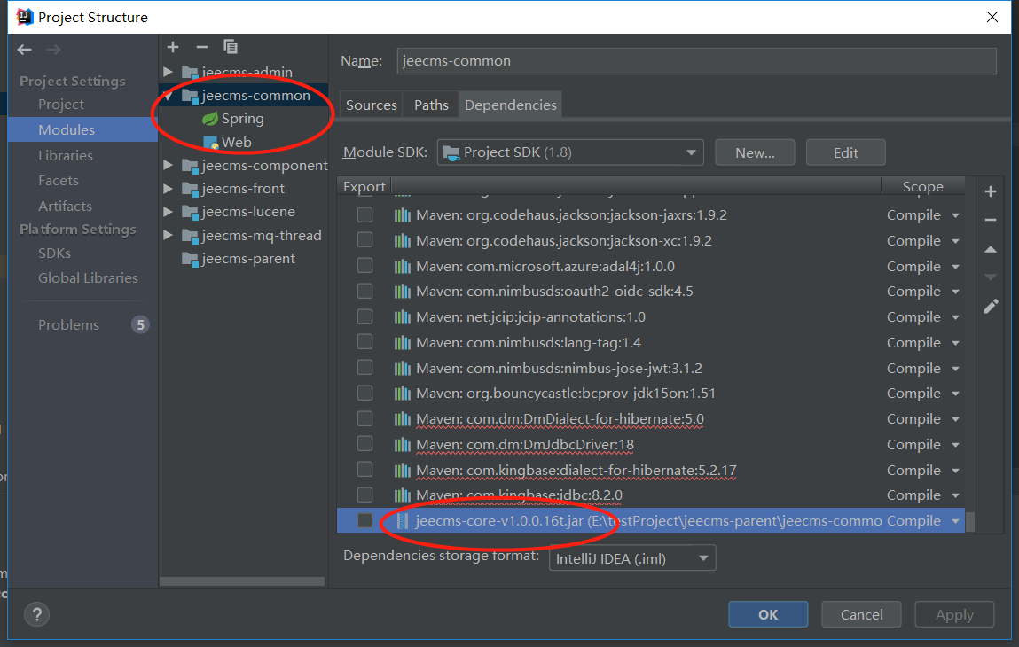Image resolution: width=1019 pixels, height=647 pixels.
Task: Toggle export for com.microsoft.azure:adal4j:1.0.0
Action: [x=365, y=266]
